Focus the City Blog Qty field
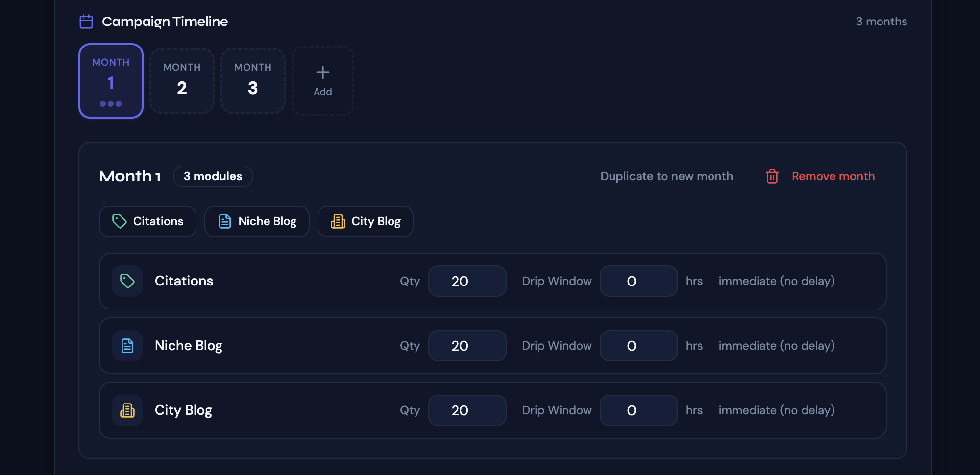The image size is (980, 475). 467,410
